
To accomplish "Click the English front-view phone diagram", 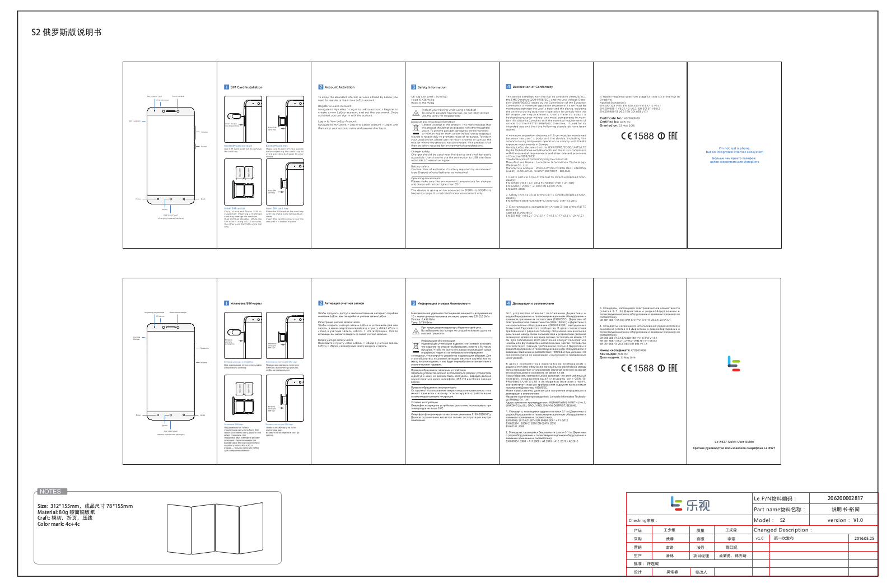I will (x=171, y=155).
